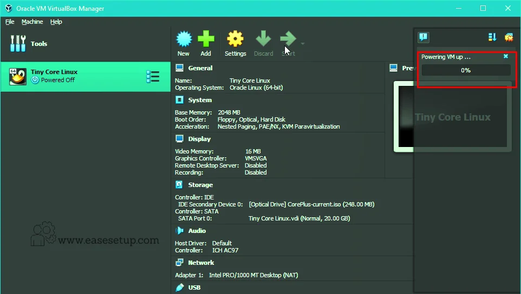Click the delete finished notifications icon
521x294 pixels.
(x=509, y=37)
